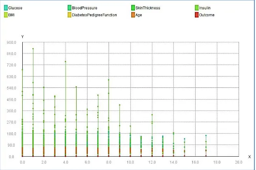Click the 20.0 tick on X axis
The width and height of the screenshot is (256, 170).
(239, 162)
